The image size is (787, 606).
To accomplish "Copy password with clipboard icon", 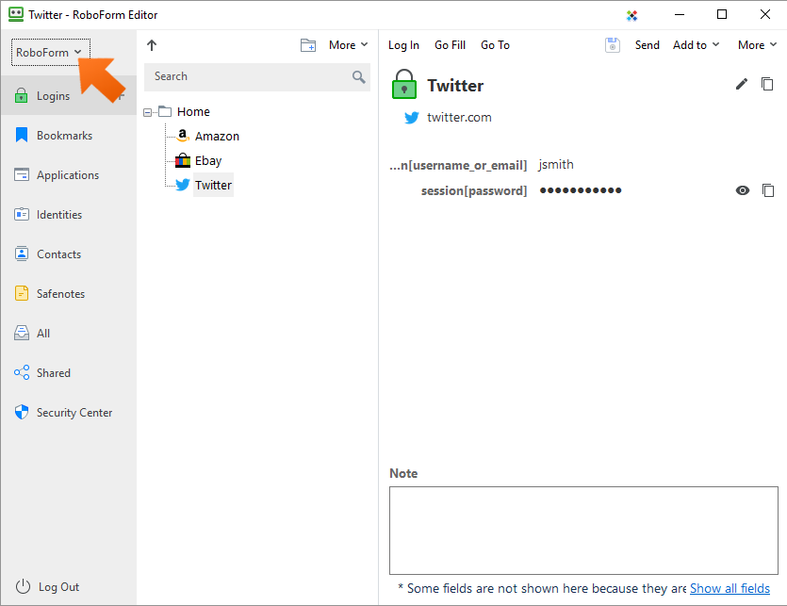I will pos(768,190).
